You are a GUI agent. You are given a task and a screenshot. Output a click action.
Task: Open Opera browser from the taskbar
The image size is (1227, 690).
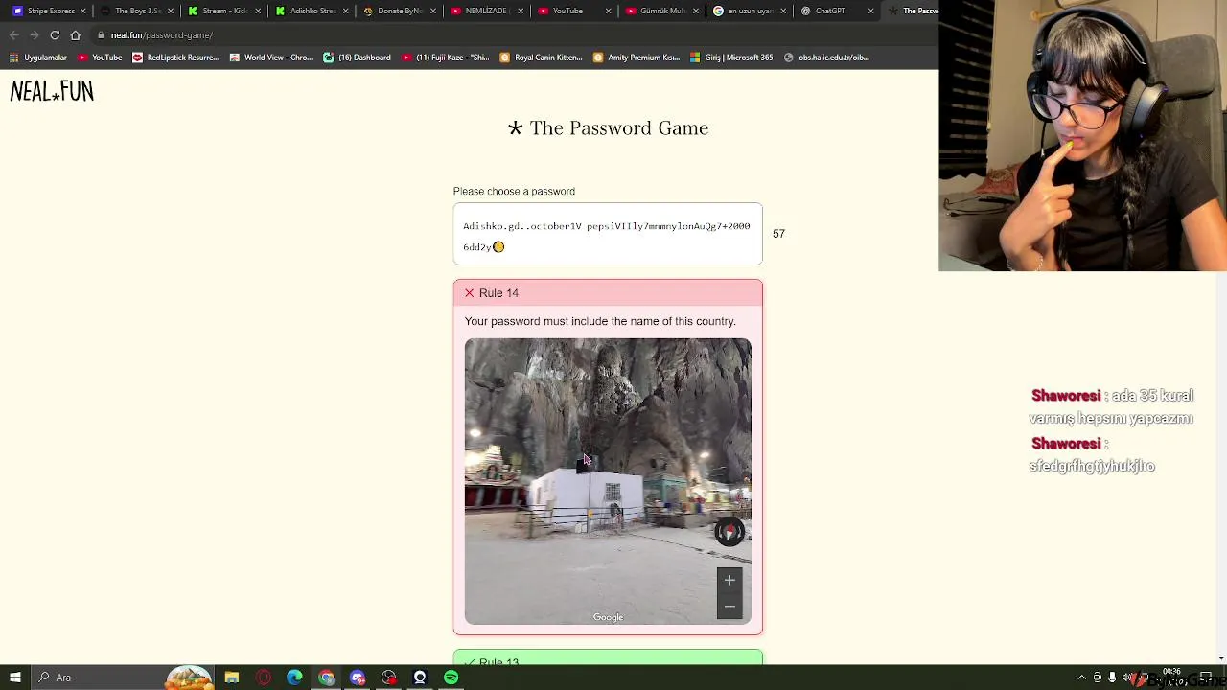(x=264, y=678)
